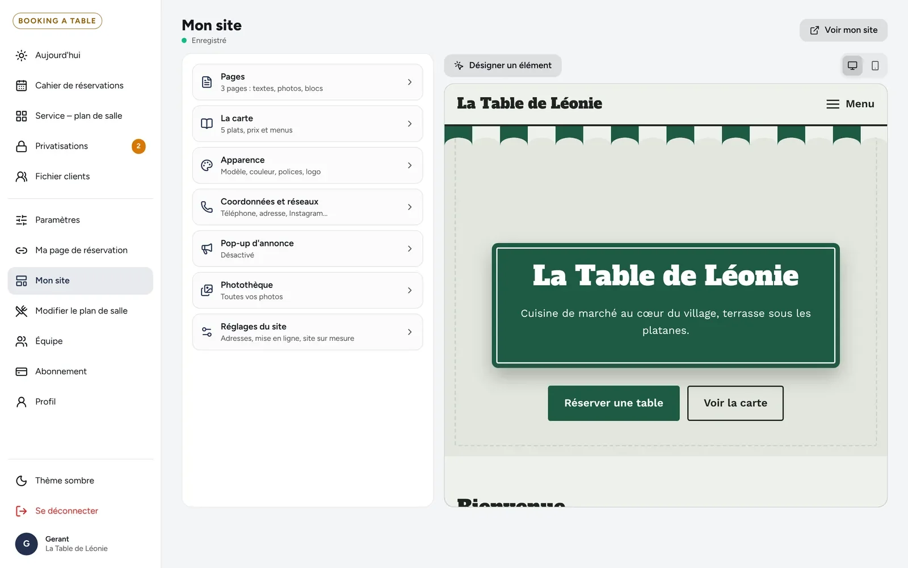908x568 pixels.
Task: Click the document icon on the Pages card
Action: coord(207,82)
